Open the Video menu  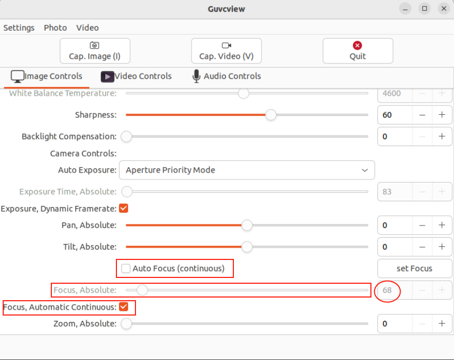tap(87, 28)
